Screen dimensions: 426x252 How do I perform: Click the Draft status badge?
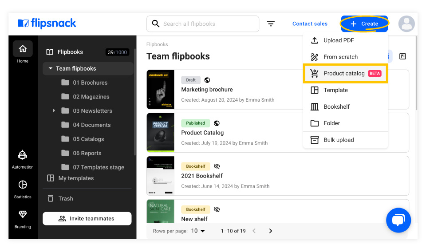[191, 80]
